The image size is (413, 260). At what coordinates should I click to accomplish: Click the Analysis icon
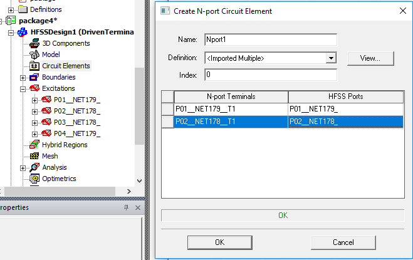point(35,167)
